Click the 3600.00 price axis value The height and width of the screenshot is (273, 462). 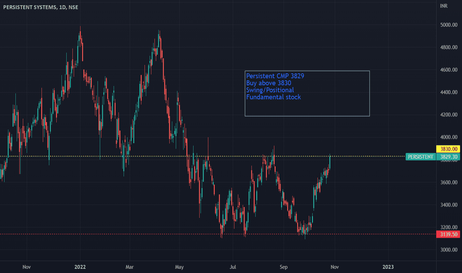449,182
